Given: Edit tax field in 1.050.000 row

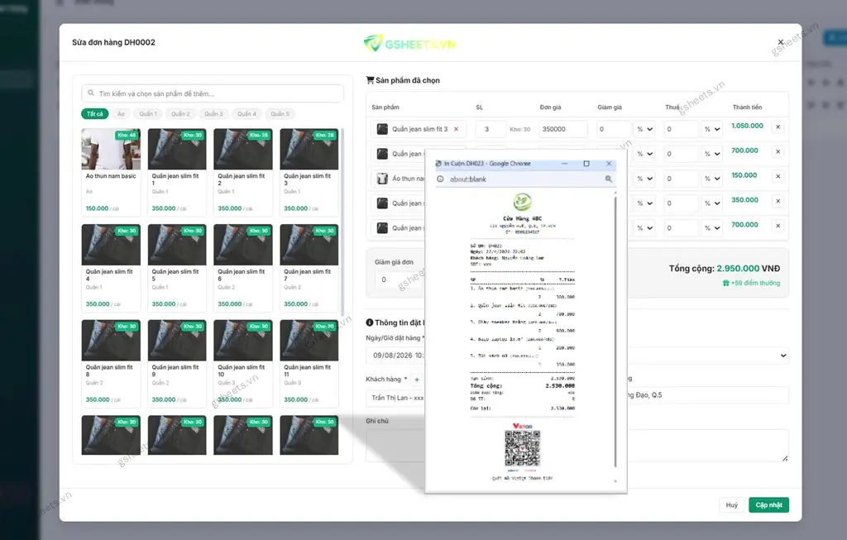Looking at the screenshot, I should coord(681,129).
